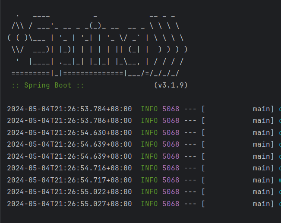Click process ID 5068 on the 54.630 line
This screenshot has width=281, height=223.
point(170,132)
